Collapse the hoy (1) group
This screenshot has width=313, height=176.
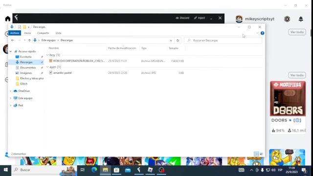(x=47, y=55)
